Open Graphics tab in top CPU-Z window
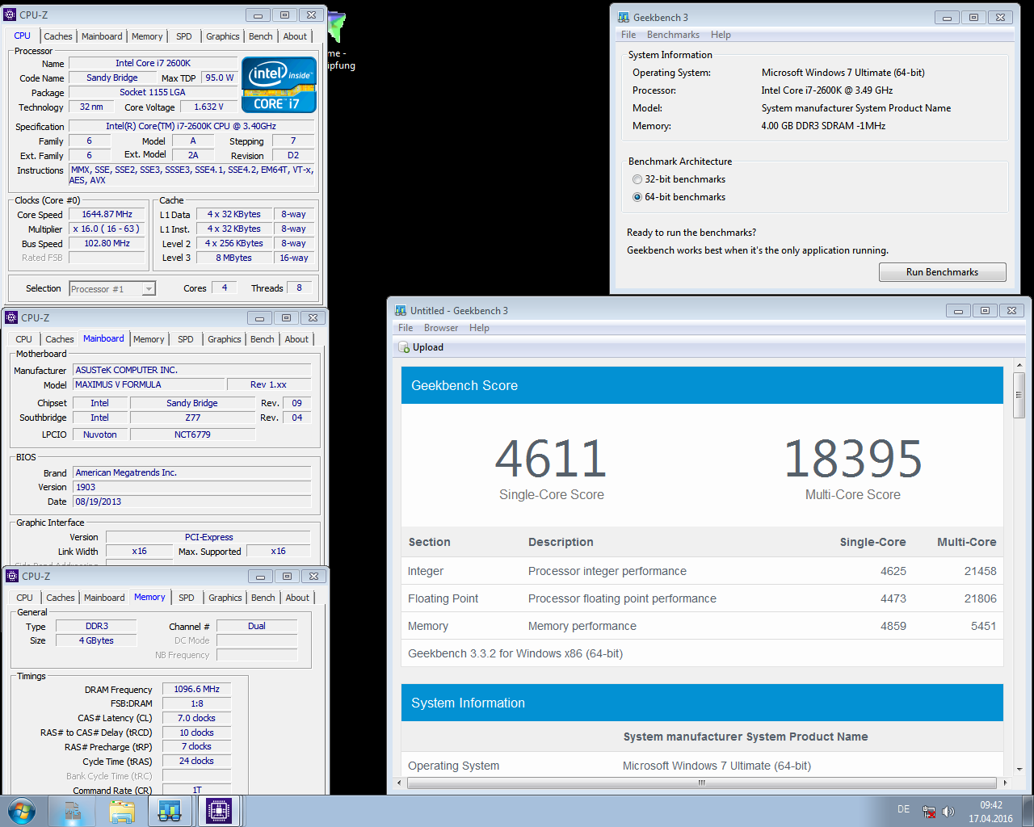This screenshot has width=1034, height=827. (223, 36)
